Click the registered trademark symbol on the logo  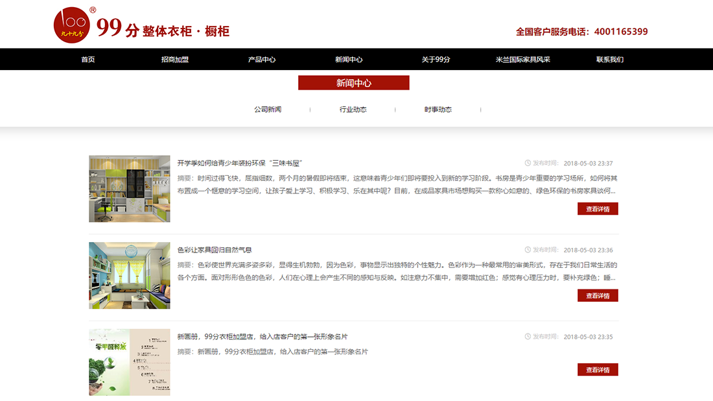point(94,9)
